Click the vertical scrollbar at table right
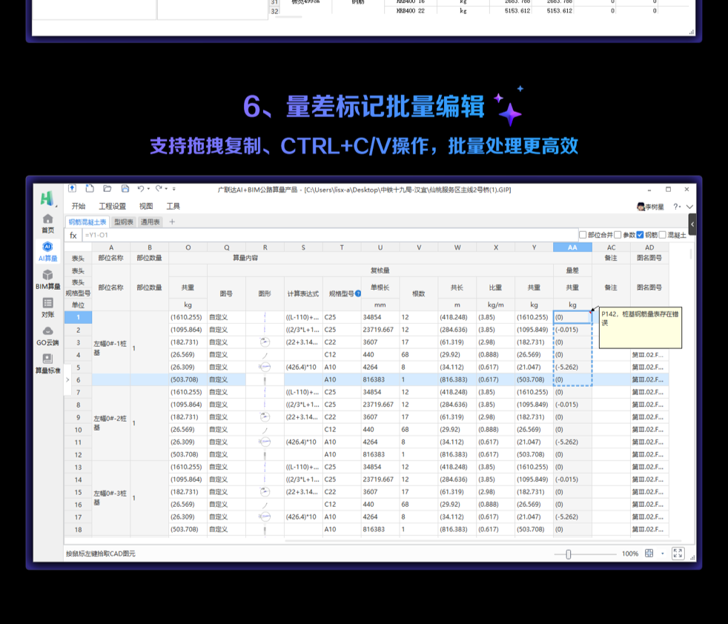Image resolution: width=728 pixels, height=624 pixels. point(691,254)
